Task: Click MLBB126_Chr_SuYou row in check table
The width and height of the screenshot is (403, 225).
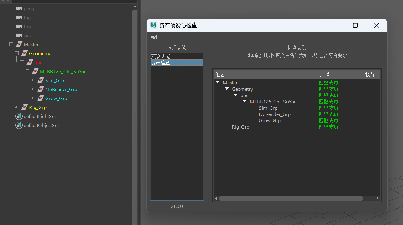Action: point(273,102)
